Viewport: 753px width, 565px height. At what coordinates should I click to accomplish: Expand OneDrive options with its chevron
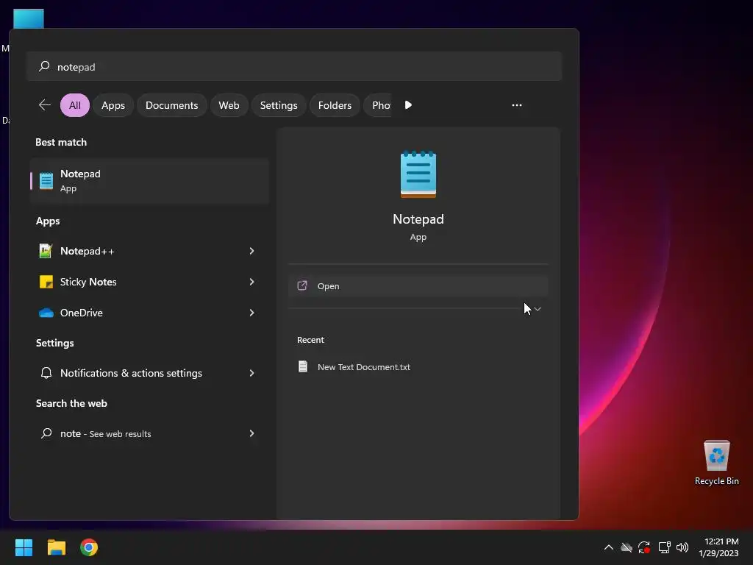click(x=251, y=313)
